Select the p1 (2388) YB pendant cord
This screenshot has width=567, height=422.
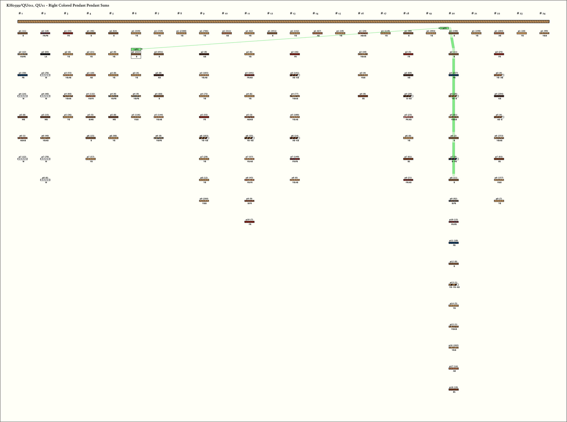coord(181,33)
